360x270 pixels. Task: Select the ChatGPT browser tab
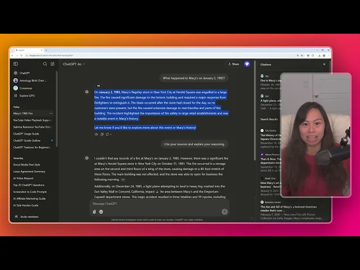coord(29,50)
